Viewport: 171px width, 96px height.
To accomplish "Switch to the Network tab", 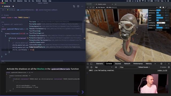I will [x=127, y=64].
